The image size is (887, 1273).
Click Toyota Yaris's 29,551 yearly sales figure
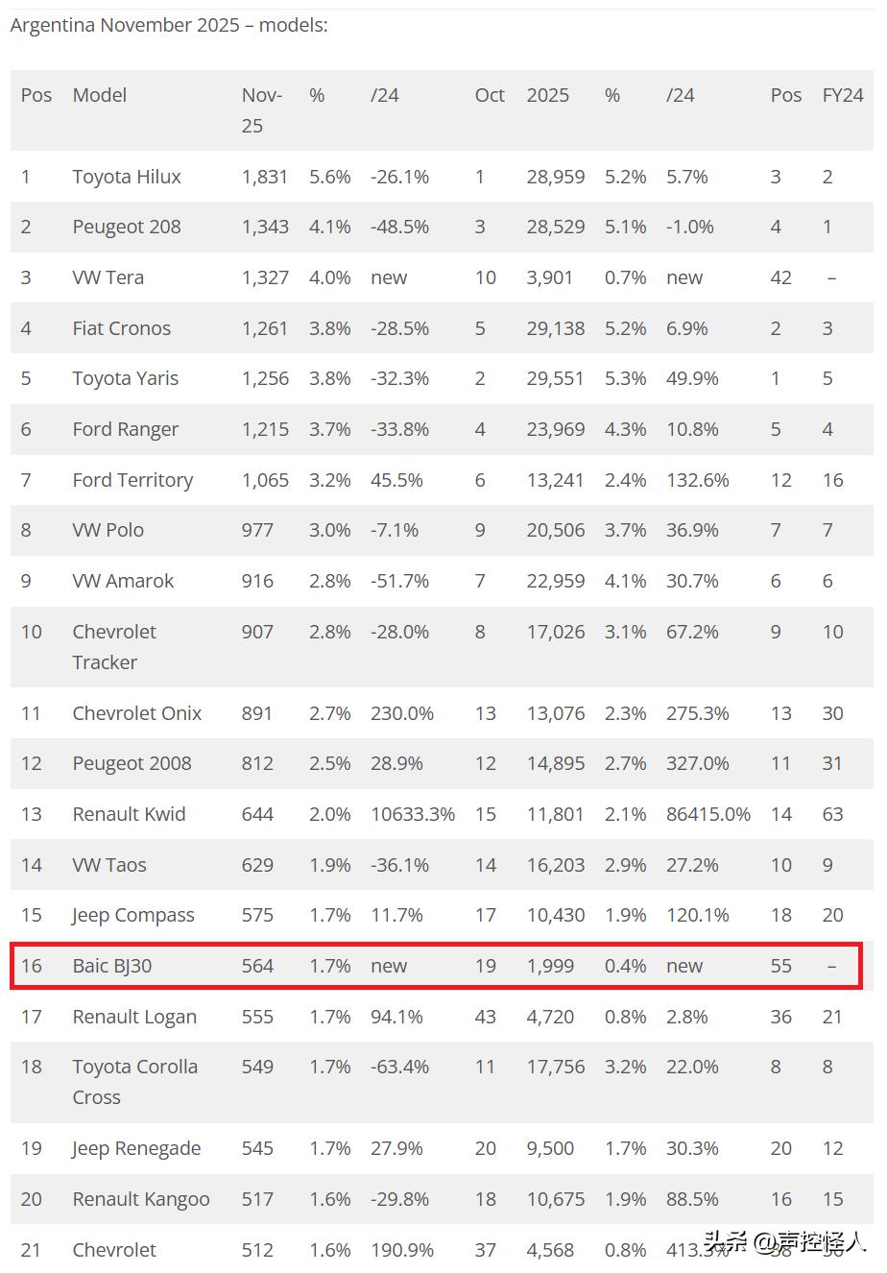coord(556,378)
